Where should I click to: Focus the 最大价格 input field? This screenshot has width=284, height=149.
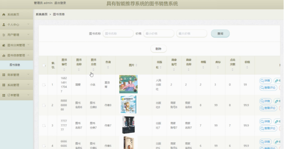point(192,34)
